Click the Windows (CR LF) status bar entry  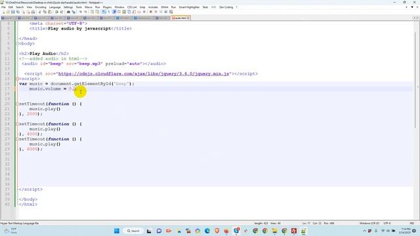369,223
